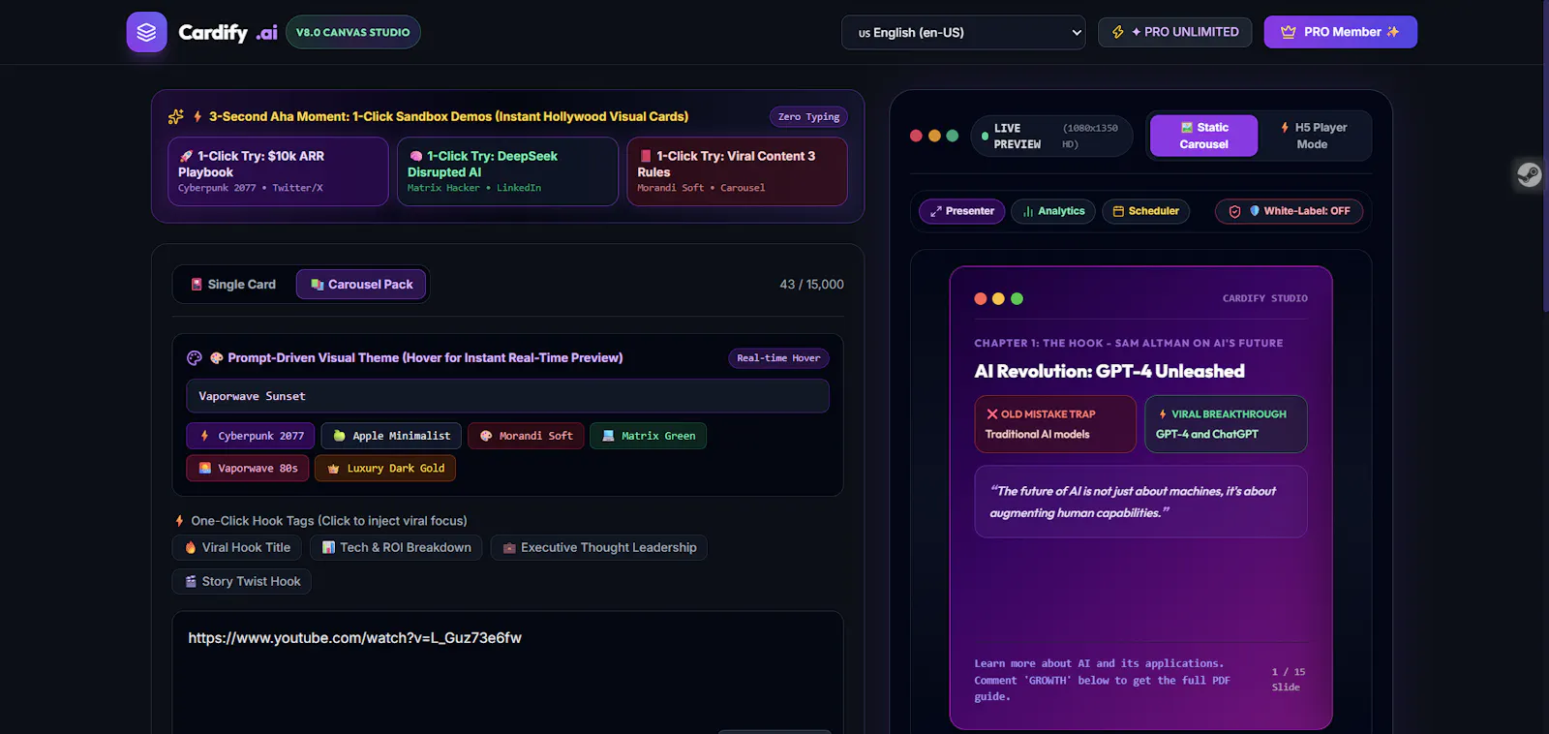Switch to Carousel Pack tab

click(x=361, y=284)
